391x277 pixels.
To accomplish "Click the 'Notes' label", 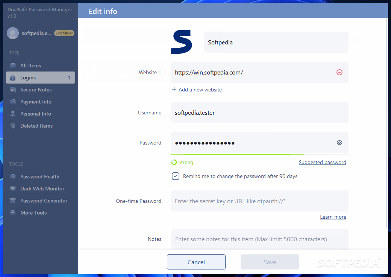I will (x=155, y=239).
